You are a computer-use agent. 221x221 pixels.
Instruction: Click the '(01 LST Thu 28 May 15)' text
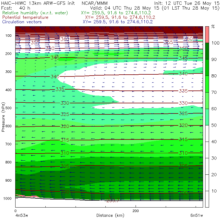click(x=191, y=8)
